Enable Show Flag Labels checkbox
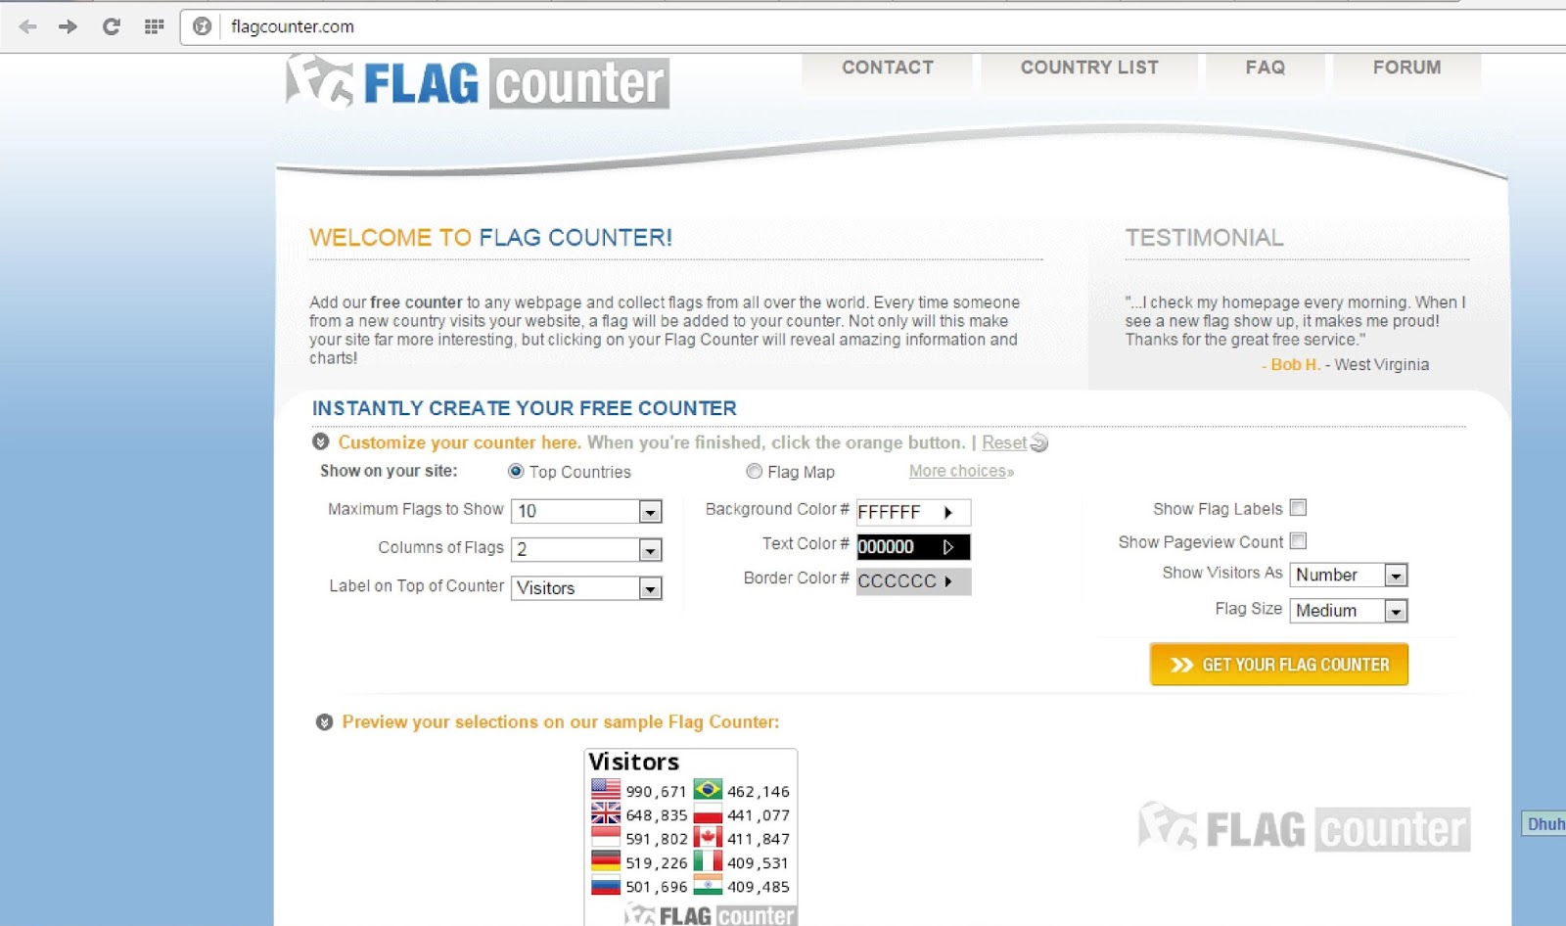This screenshot has height=926, width=1566. pos(1298,507)
